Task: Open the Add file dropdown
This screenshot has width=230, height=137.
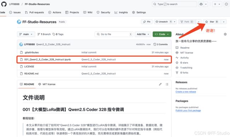Action: tap(143, 34)
